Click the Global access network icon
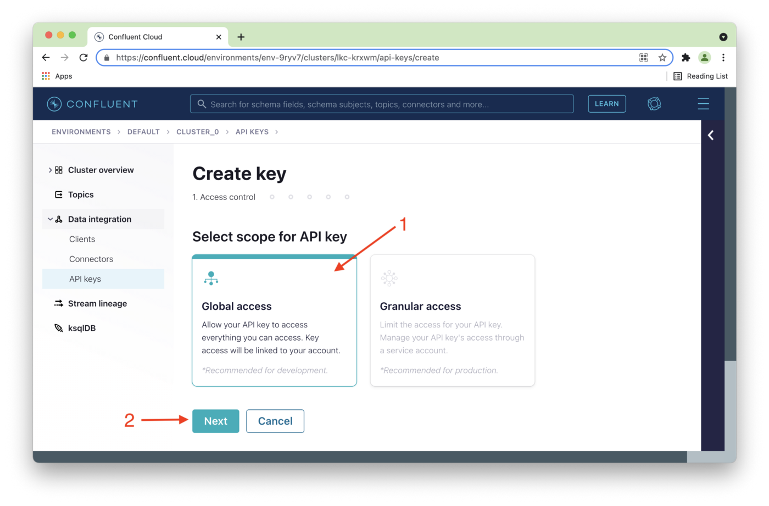 pyautogui.click(x=211, y=278)
